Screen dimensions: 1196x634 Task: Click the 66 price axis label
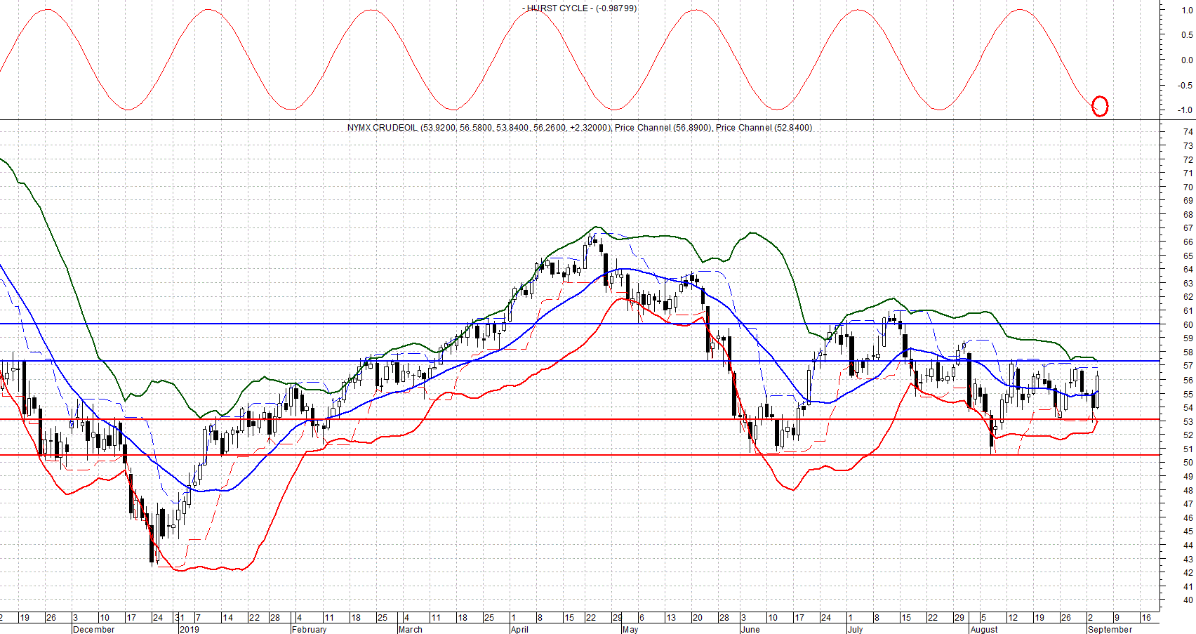[1188, 242]
